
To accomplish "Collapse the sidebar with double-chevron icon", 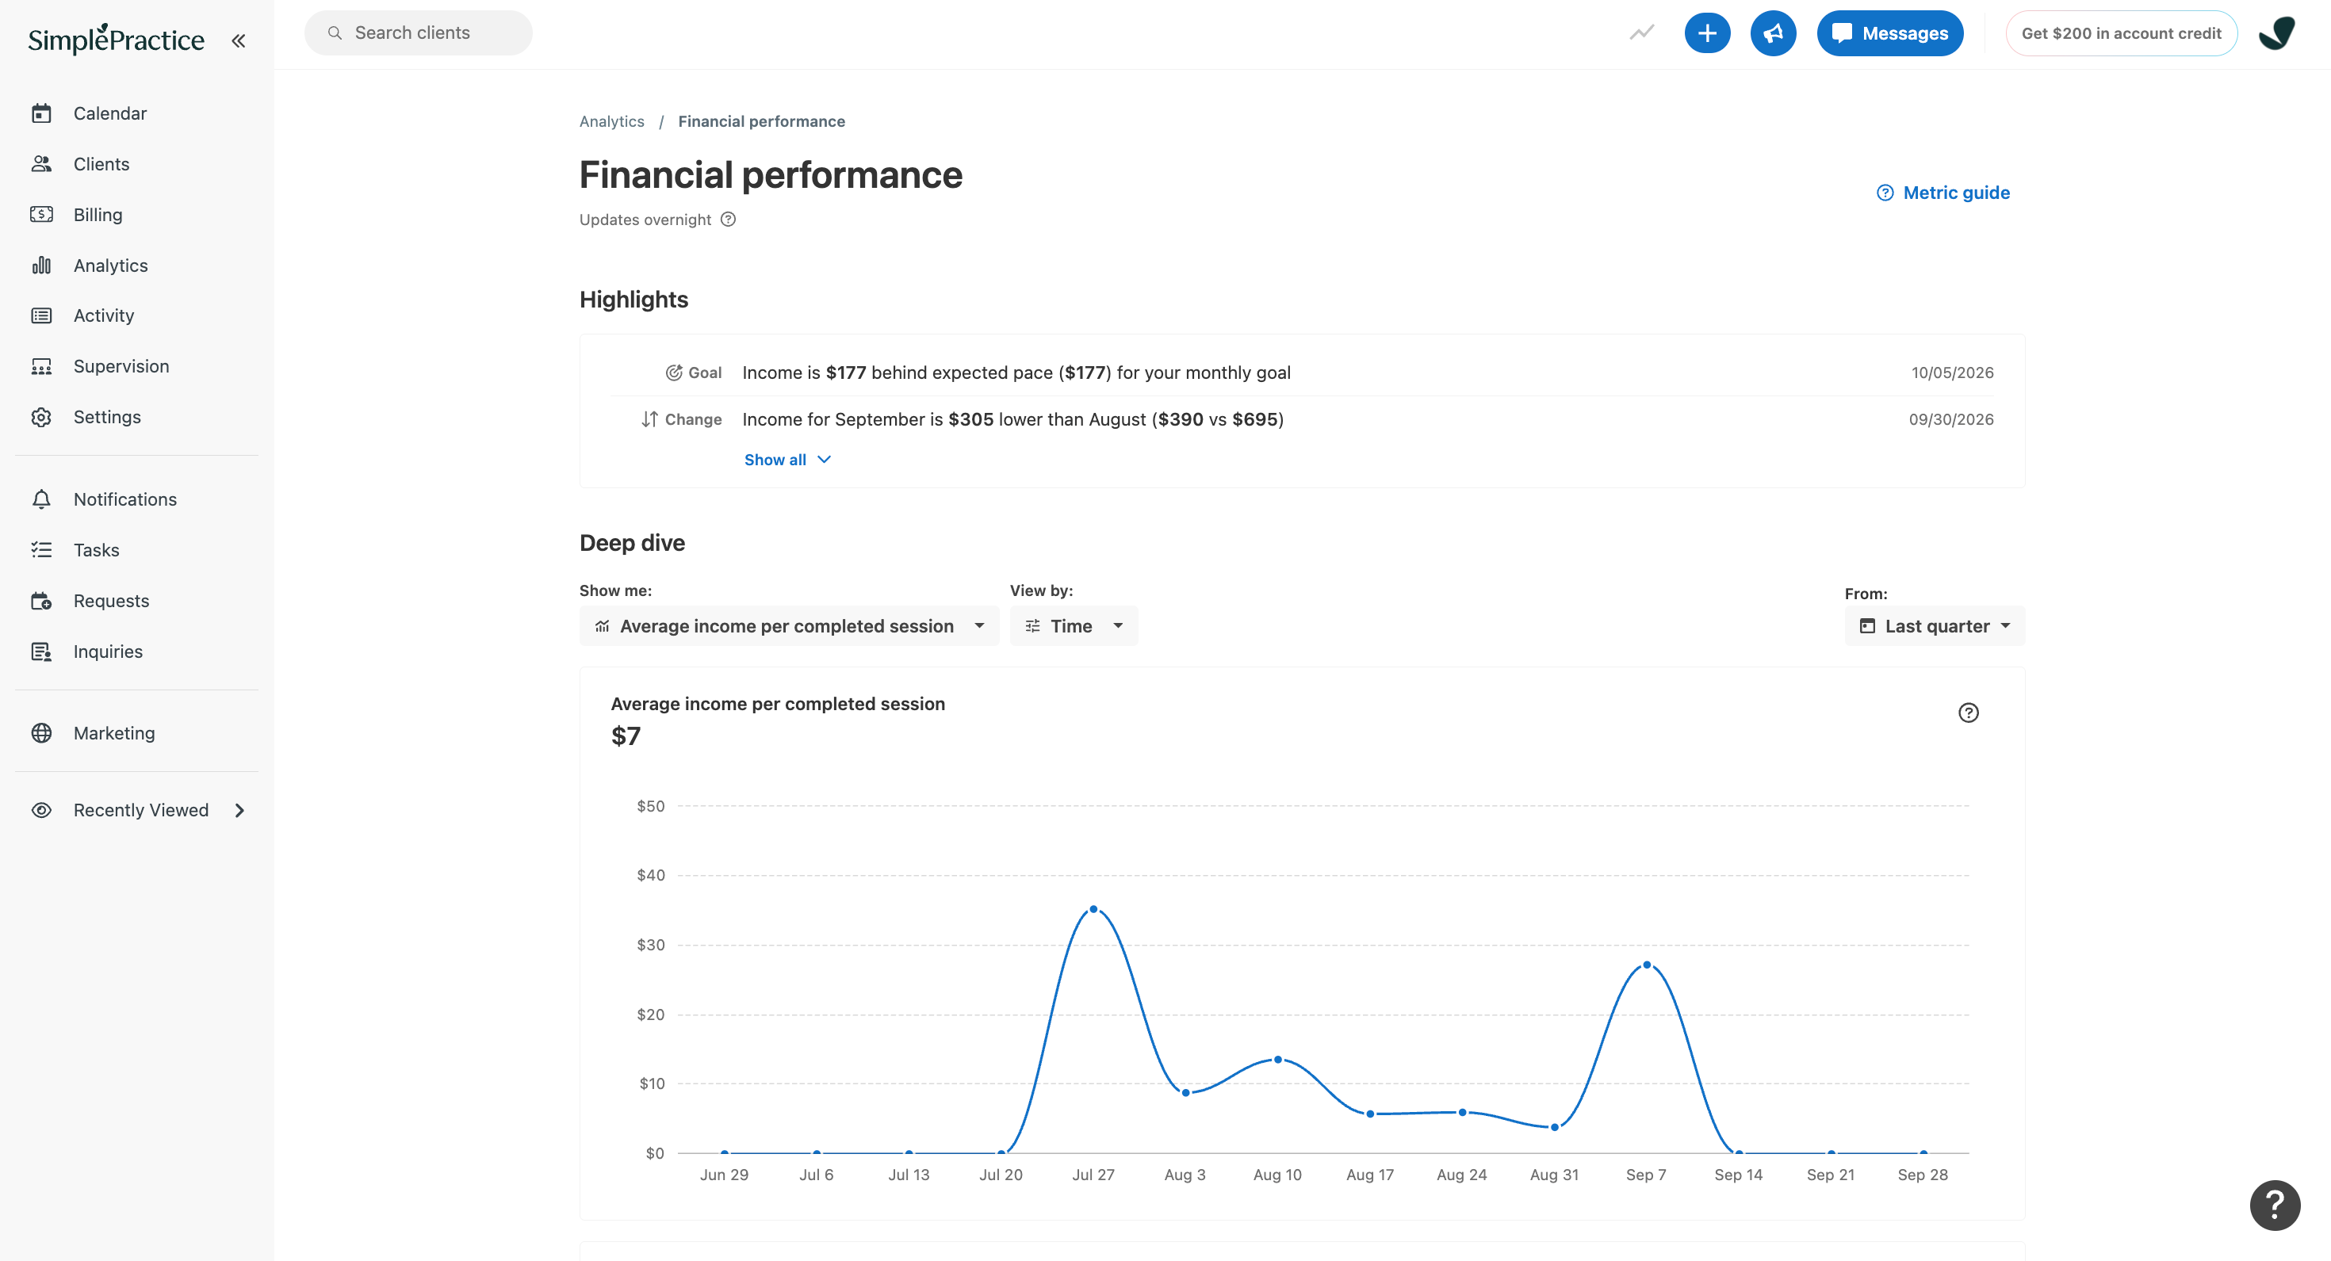I will 238,40.
